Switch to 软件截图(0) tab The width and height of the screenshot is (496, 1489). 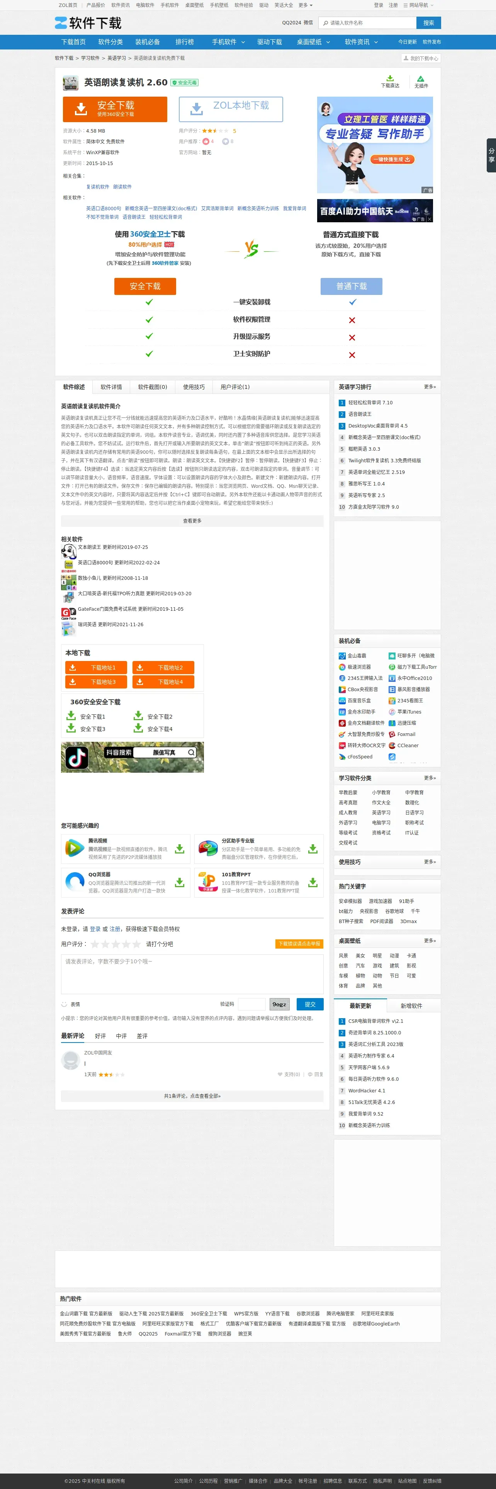click(153, 387)
